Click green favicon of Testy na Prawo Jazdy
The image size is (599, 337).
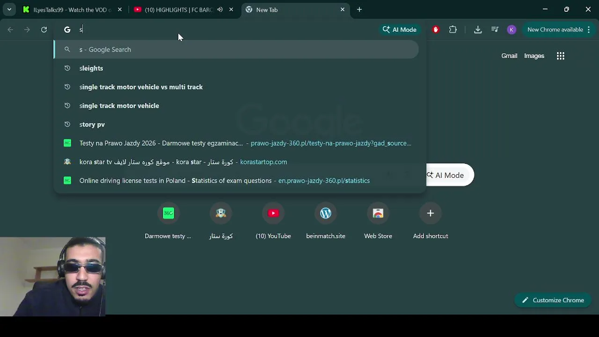tap(67, 143)
